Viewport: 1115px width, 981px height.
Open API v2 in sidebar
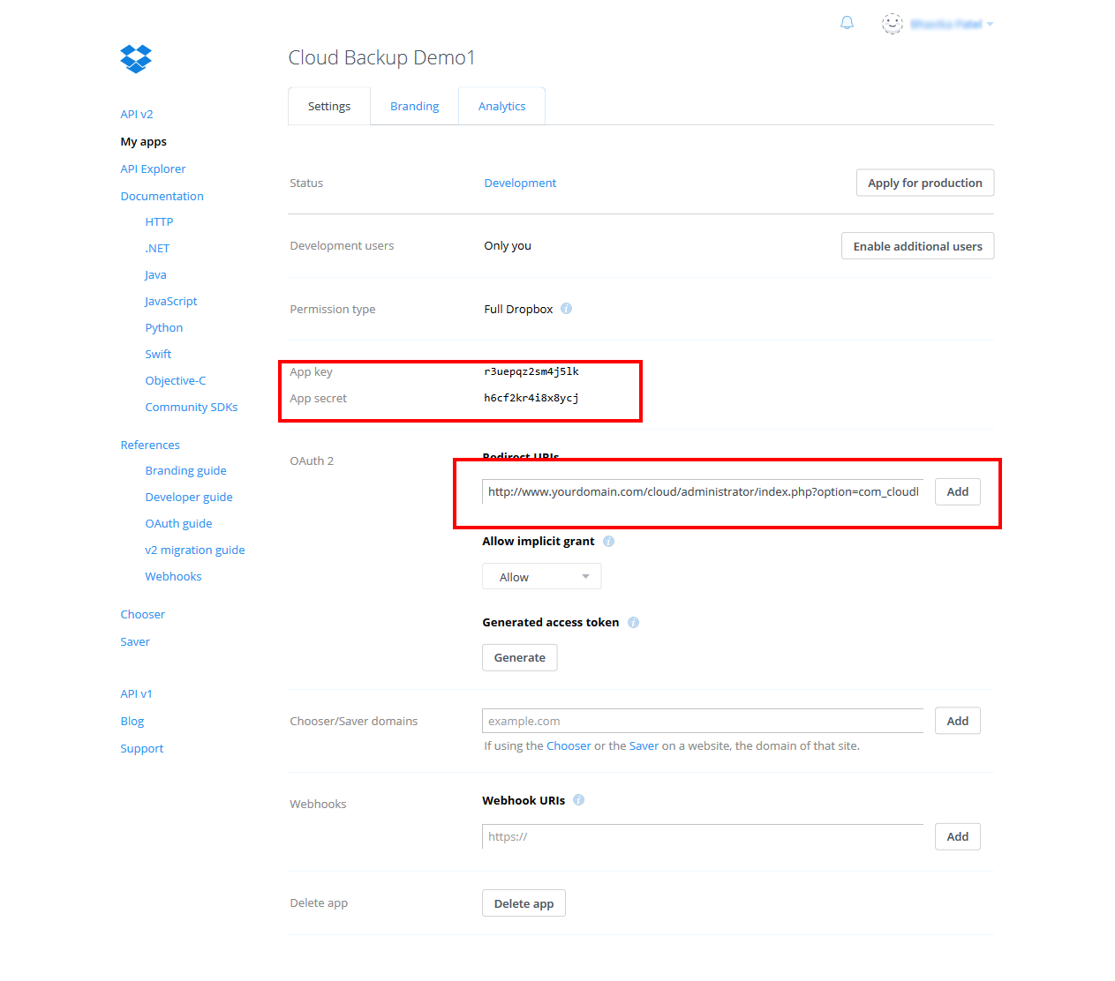click(137, 115)
